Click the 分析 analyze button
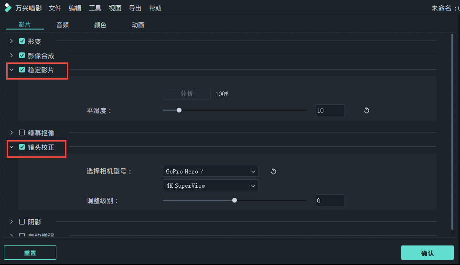460x265 pixels. (x=187, y=94)
